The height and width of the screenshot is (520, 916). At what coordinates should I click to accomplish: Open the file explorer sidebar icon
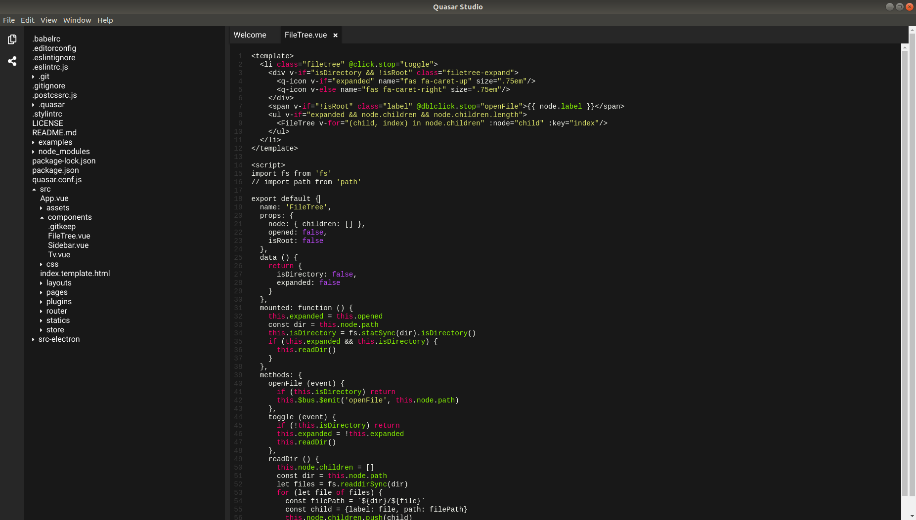point(12,40)
